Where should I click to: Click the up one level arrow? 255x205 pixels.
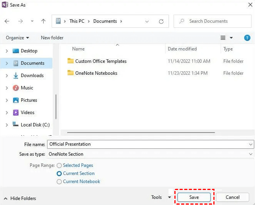tap(44, 21)
